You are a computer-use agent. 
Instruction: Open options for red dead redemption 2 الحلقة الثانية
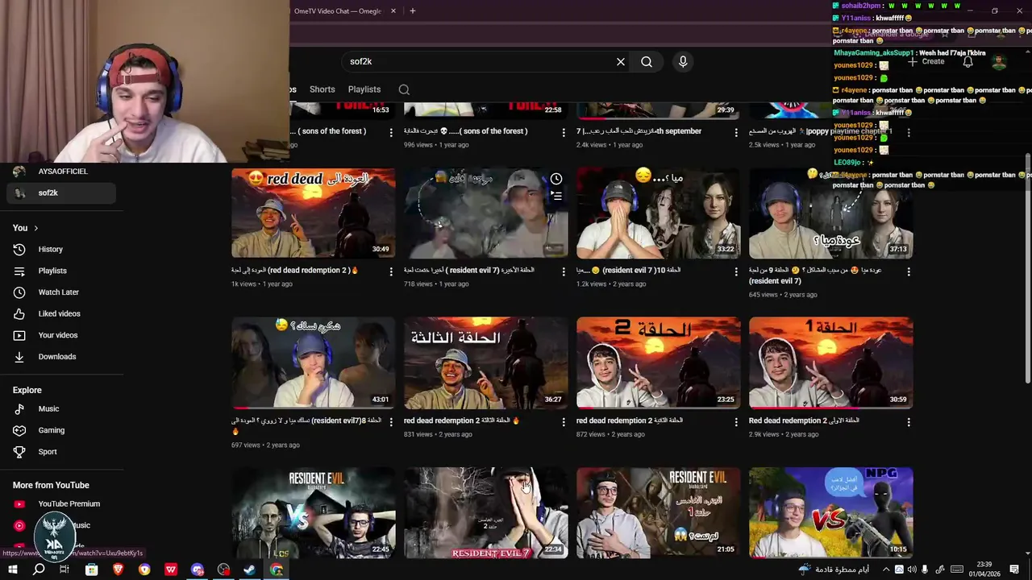736,422
